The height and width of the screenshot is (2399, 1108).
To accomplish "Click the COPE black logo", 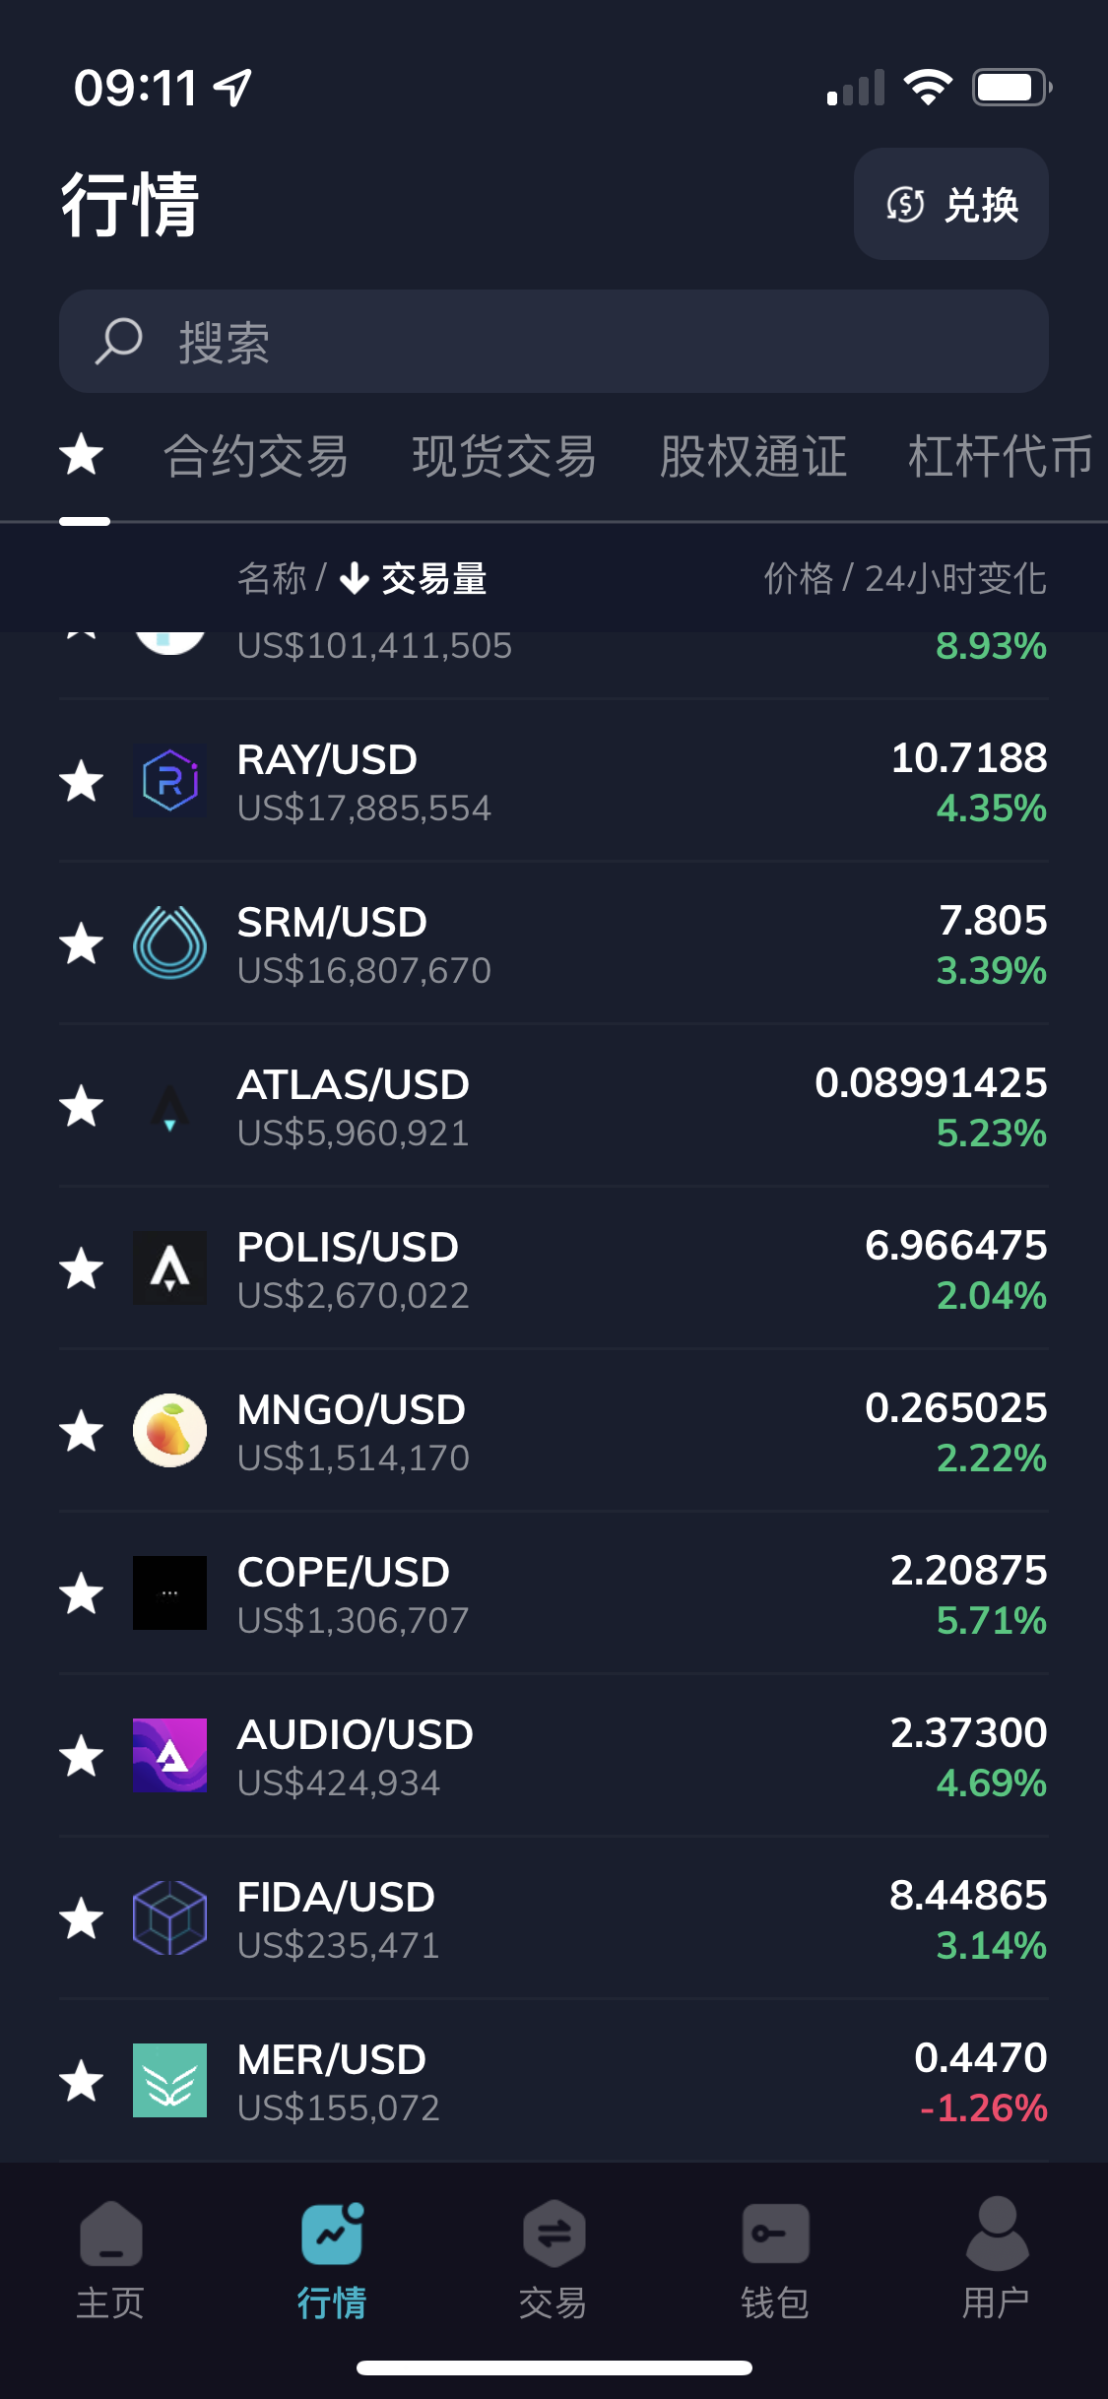I will tap(170, 1593).
